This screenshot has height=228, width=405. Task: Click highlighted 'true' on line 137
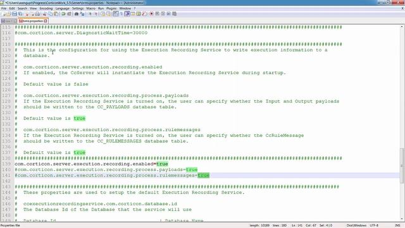pyautogui.click(x=80, y=153)
